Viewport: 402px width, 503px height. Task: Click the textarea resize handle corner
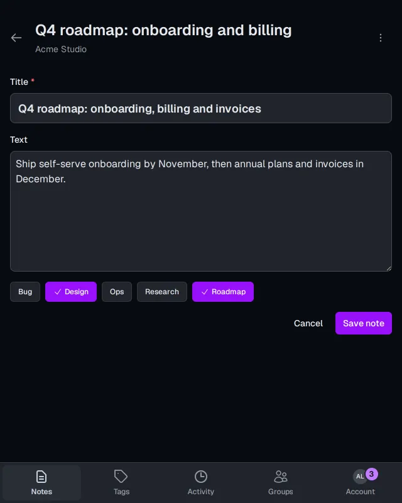click(389, 268)
